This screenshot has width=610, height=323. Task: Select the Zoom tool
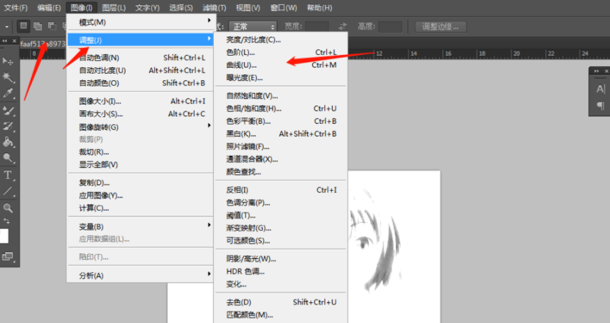coord(8,207)
